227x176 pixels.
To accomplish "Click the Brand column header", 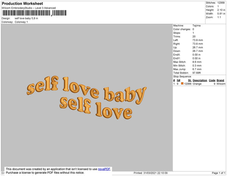I will point(220,80).
